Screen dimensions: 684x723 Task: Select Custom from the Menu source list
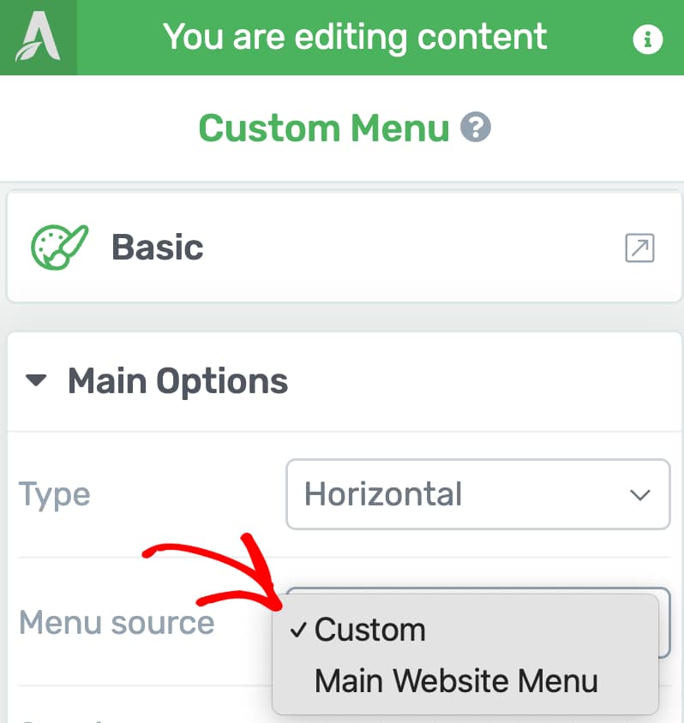(x=370, y=630)
